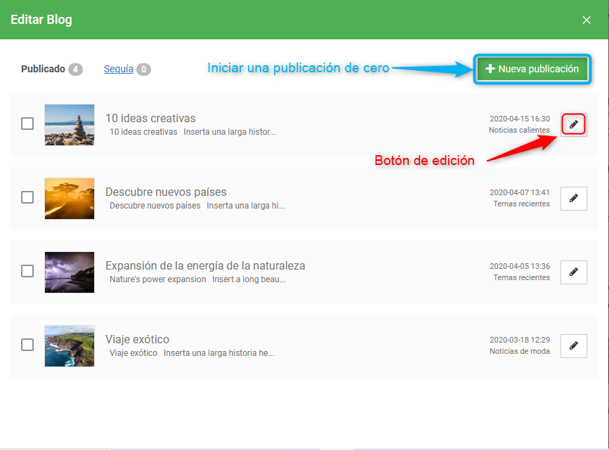Screen dimensions: 609x450
Task: Click the date 2020-03-18 12:29
Action: [520, 340]
